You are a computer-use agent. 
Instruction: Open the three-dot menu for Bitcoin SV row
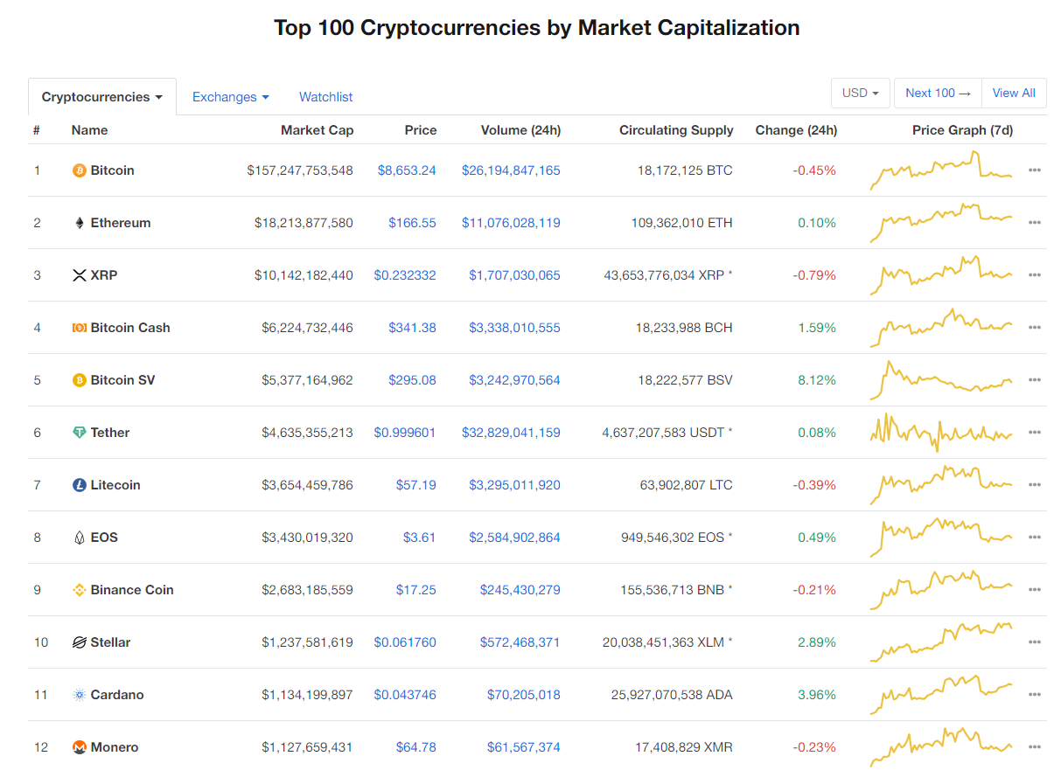[1035, 380]
